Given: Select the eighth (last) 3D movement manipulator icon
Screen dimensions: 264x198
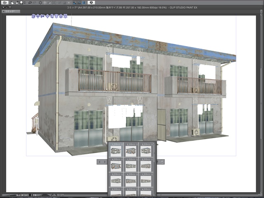Looking at the screenshot, I should pos(65,16).
